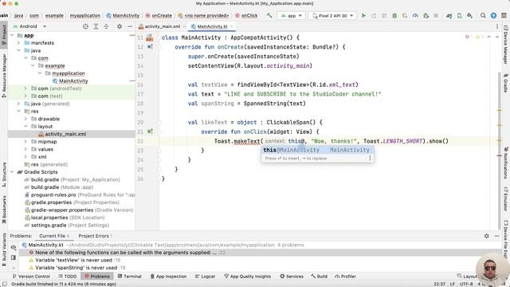Collapse the java folder node

[19, 50]
